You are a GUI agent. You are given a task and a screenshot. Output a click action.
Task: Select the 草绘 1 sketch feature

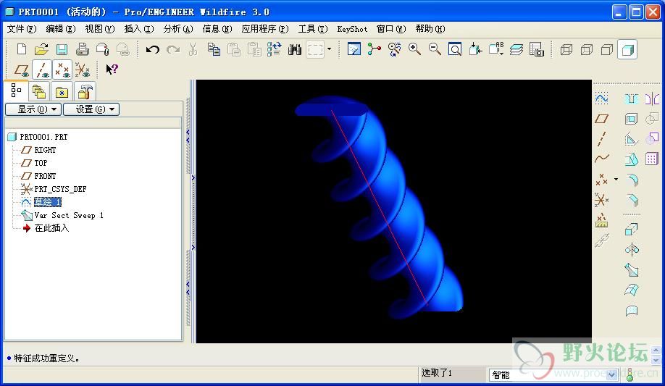[48, 202]
